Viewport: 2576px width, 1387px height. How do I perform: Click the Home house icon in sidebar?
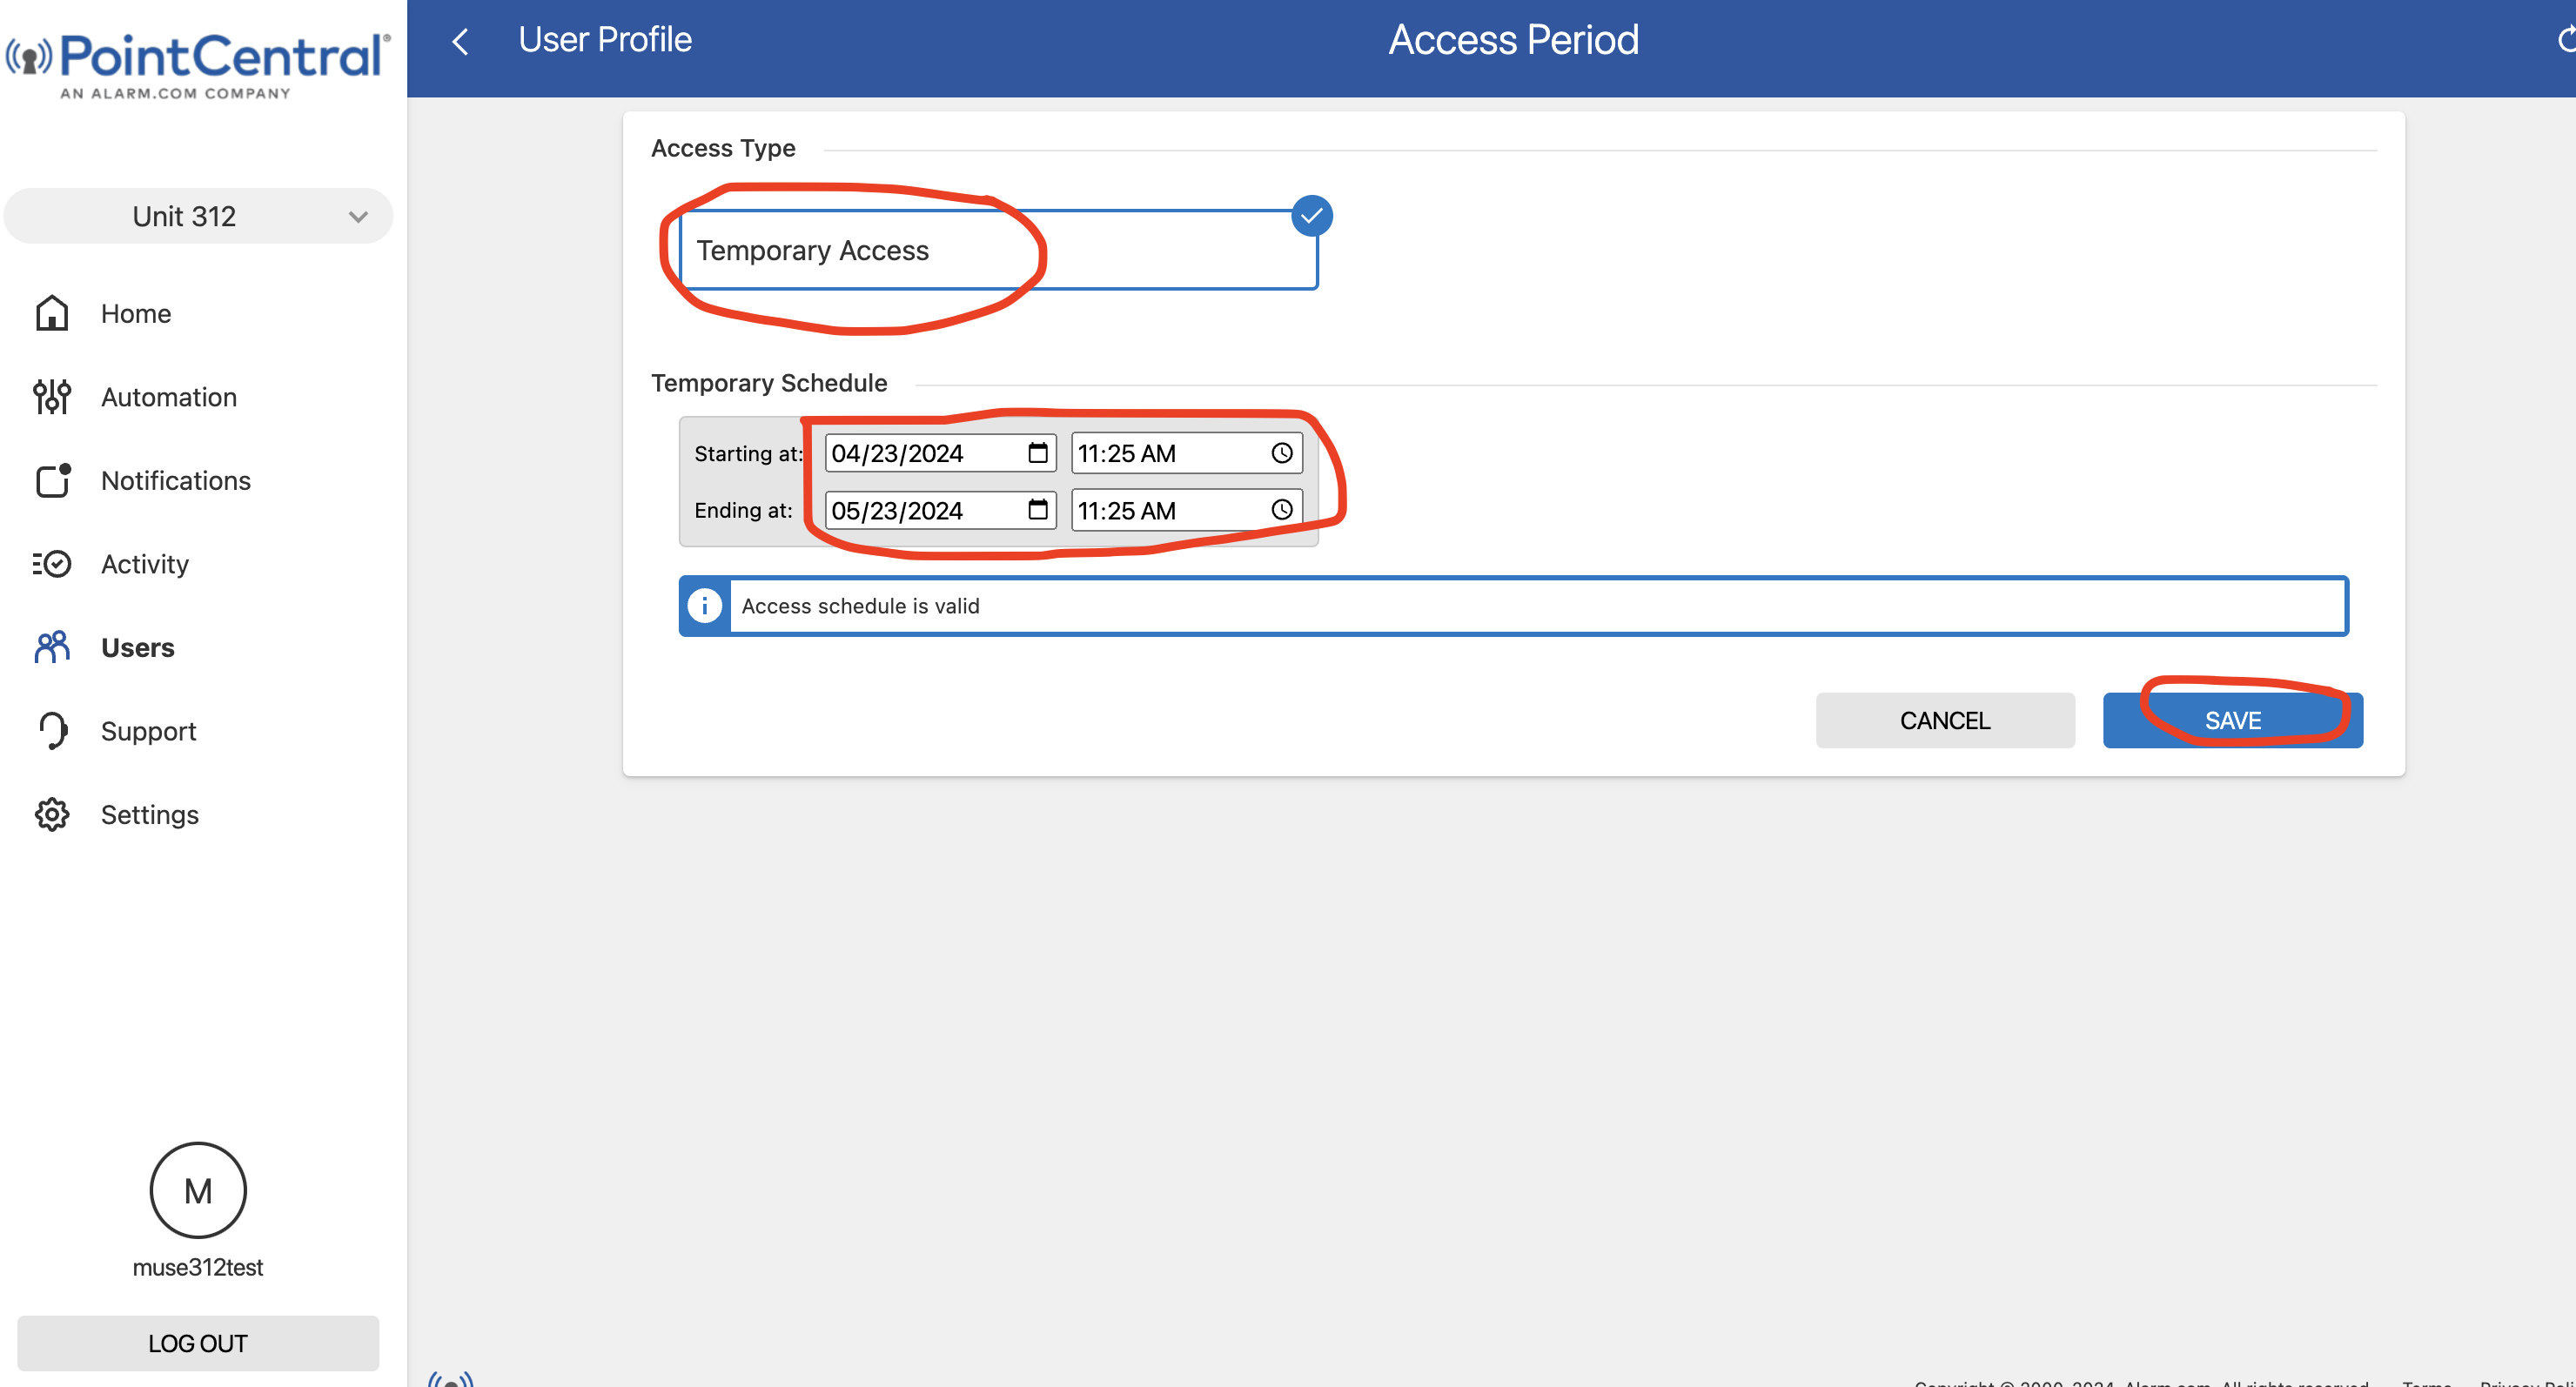tap(52, 313)
